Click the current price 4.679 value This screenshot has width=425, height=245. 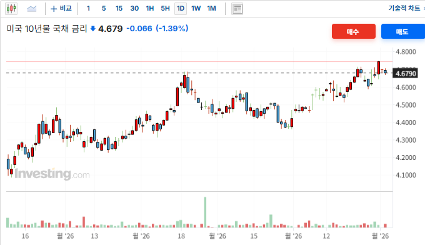111,29
